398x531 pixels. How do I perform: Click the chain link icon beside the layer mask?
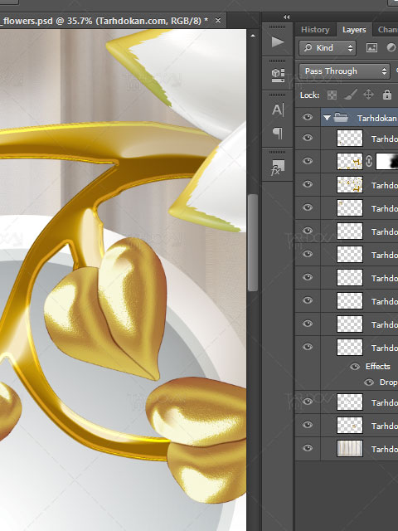369,161
